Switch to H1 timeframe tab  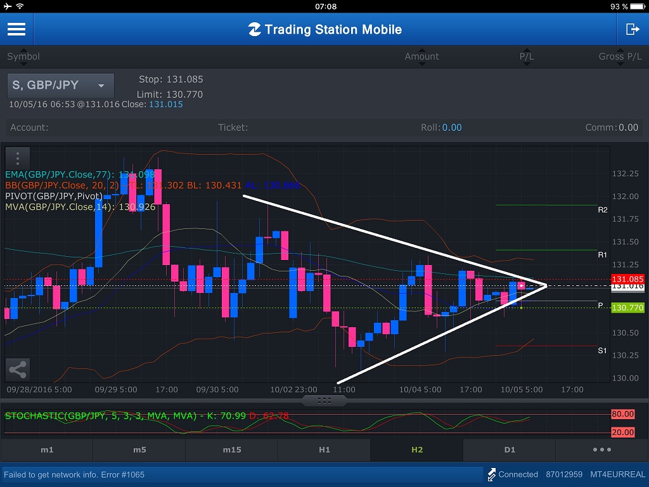tap(324, 450)
